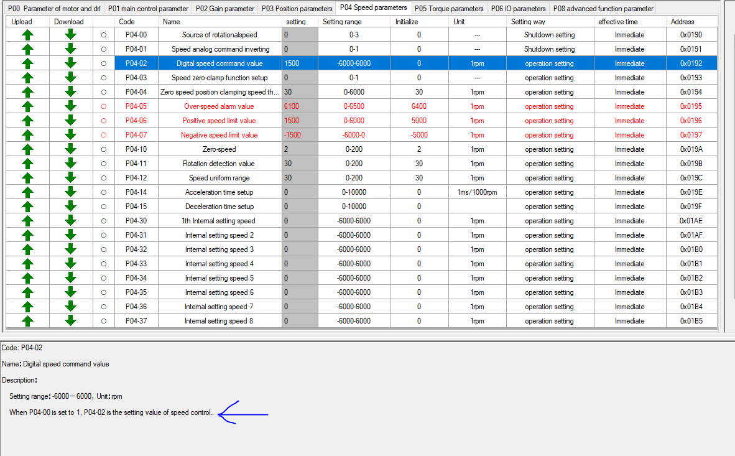Upload P04-03 Speed zero-clamp function setup
Viewport: 735px width, 456px height.
pos(27,77)
